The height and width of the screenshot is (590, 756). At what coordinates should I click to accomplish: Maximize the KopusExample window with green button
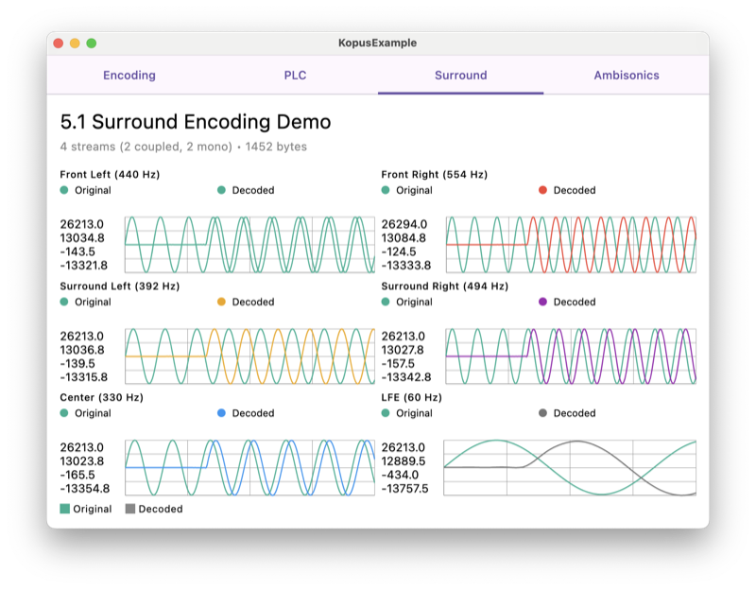(91, 43)
